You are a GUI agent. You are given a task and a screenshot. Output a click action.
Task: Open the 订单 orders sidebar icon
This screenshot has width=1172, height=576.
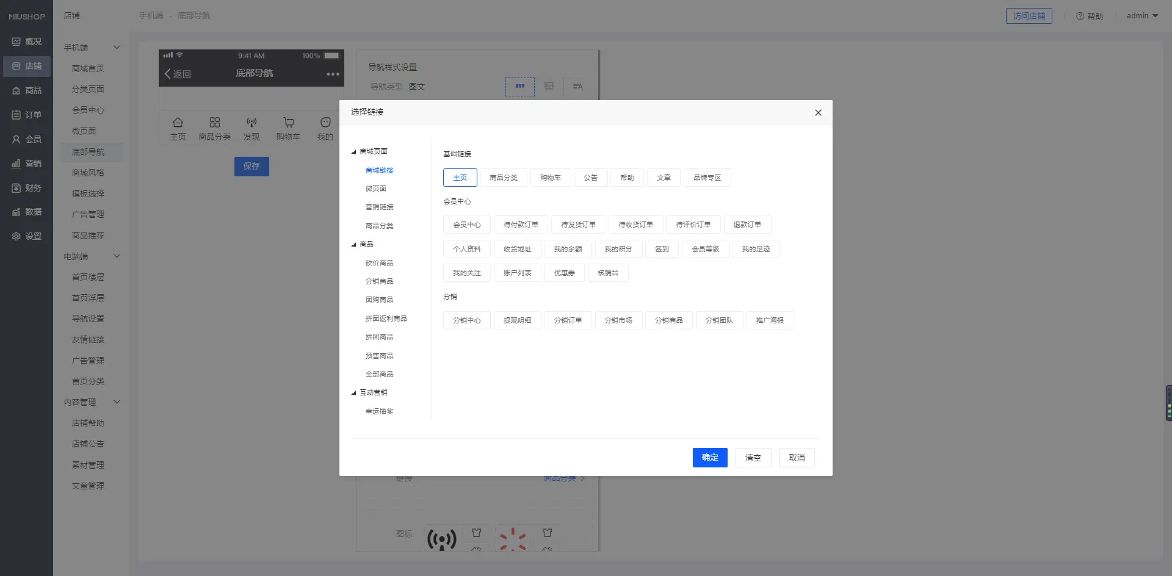click(16, 115)
